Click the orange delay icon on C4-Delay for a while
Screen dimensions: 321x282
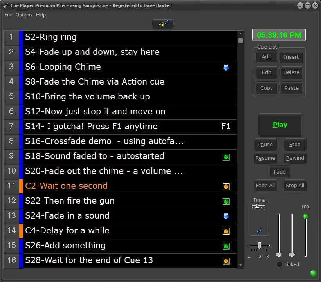(x=226, y=231)
